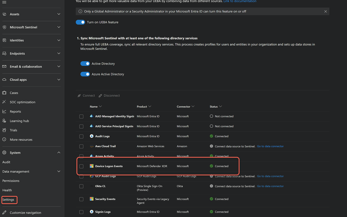Collapse the System sidebar section
The height and width of the screenshot is (217, 347).
(x=59, y=153)
